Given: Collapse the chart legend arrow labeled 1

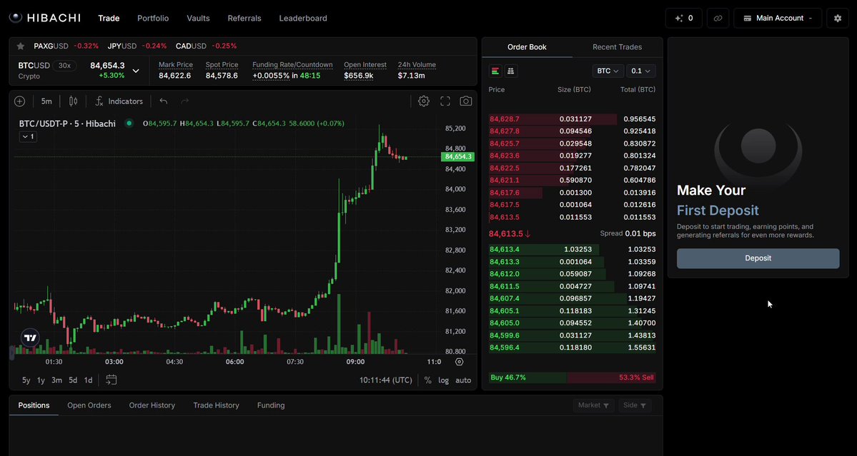Looking at the screenshot, I should pyautogui.click(x=28, y=136).
